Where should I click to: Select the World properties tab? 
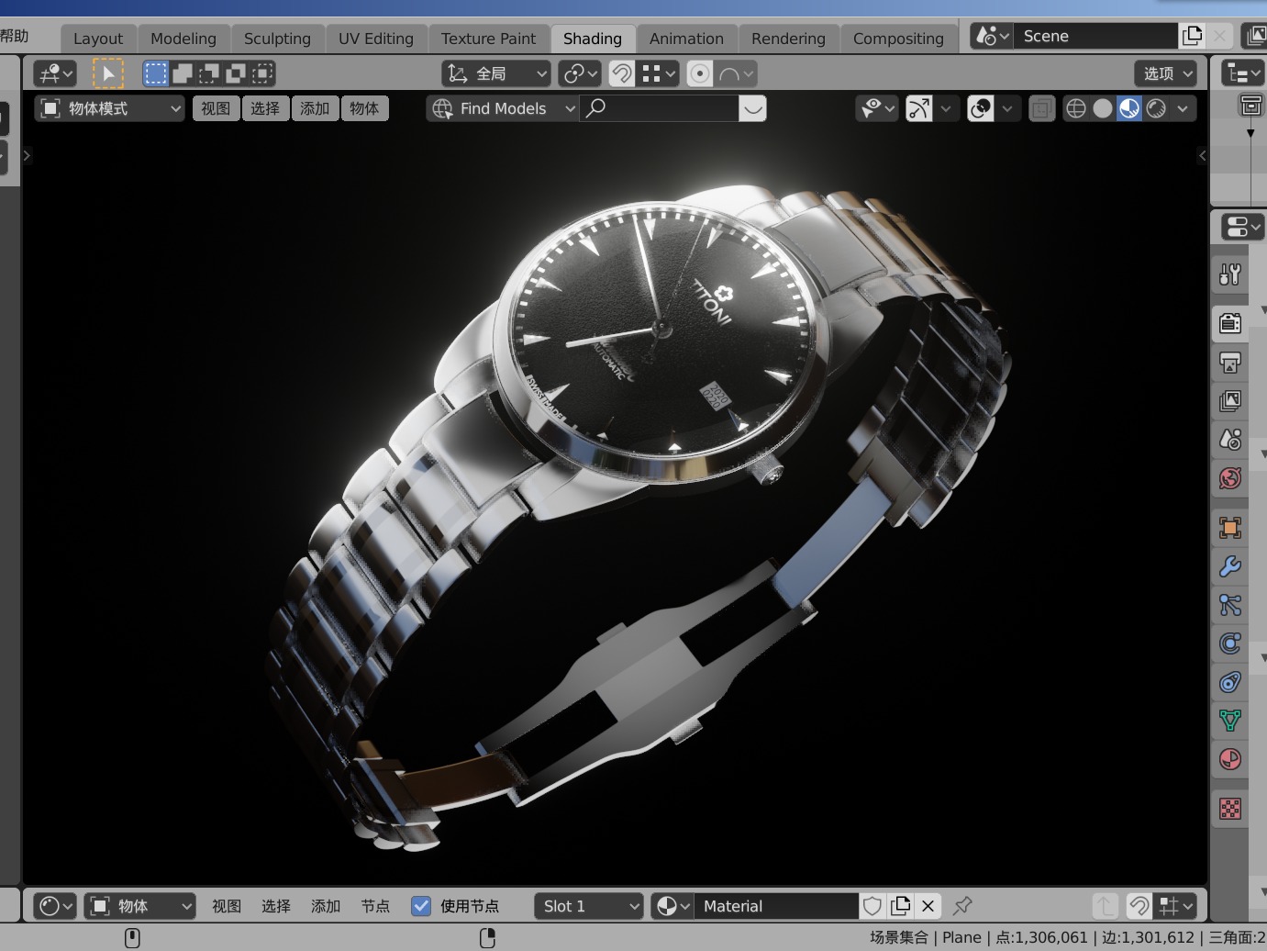click(1230, 478)
